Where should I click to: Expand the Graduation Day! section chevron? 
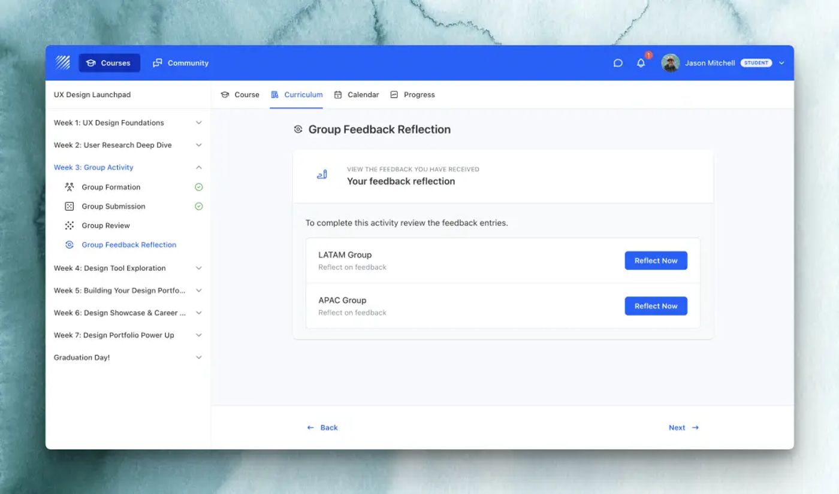[x=199, y=357]
